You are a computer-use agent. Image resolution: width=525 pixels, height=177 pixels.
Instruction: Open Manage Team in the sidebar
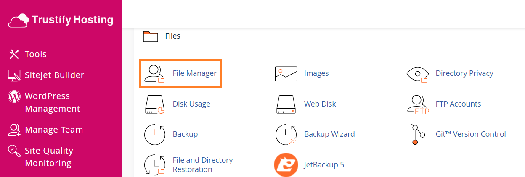54,130
